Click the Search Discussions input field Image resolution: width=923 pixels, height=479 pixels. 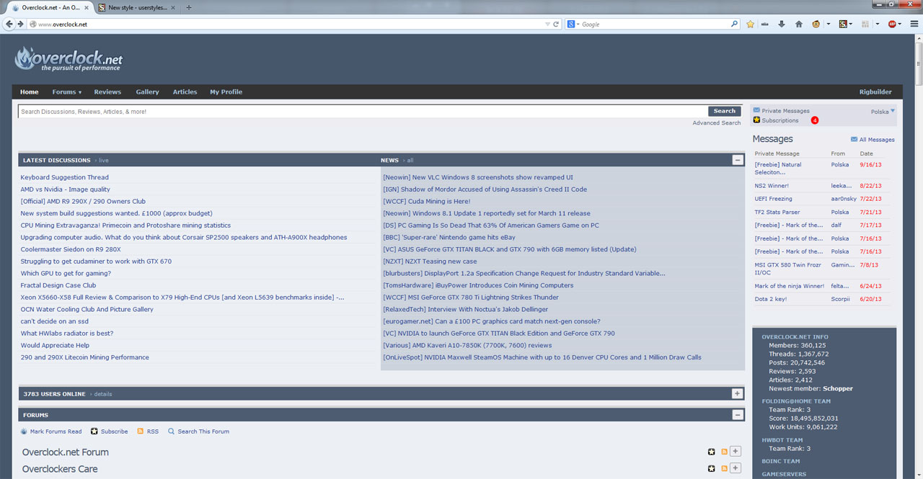(x=363, y=112)
